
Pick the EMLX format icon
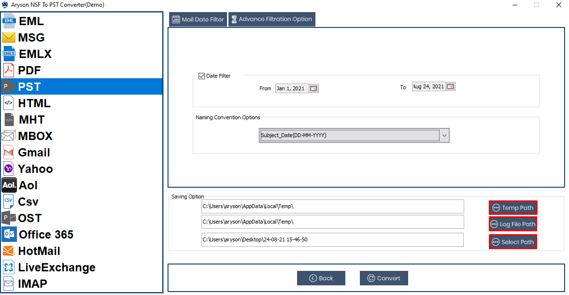pos(9,54)
